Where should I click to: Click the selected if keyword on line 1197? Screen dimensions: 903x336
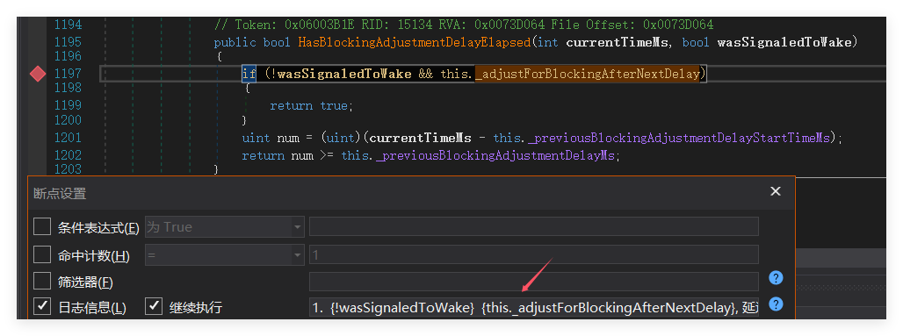(249, 74)
